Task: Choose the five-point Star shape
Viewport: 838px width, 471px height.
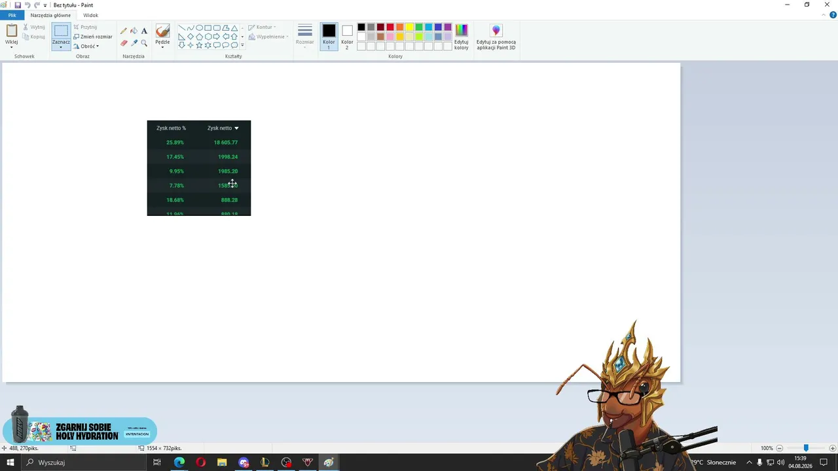Action: (x=200, y=45)
